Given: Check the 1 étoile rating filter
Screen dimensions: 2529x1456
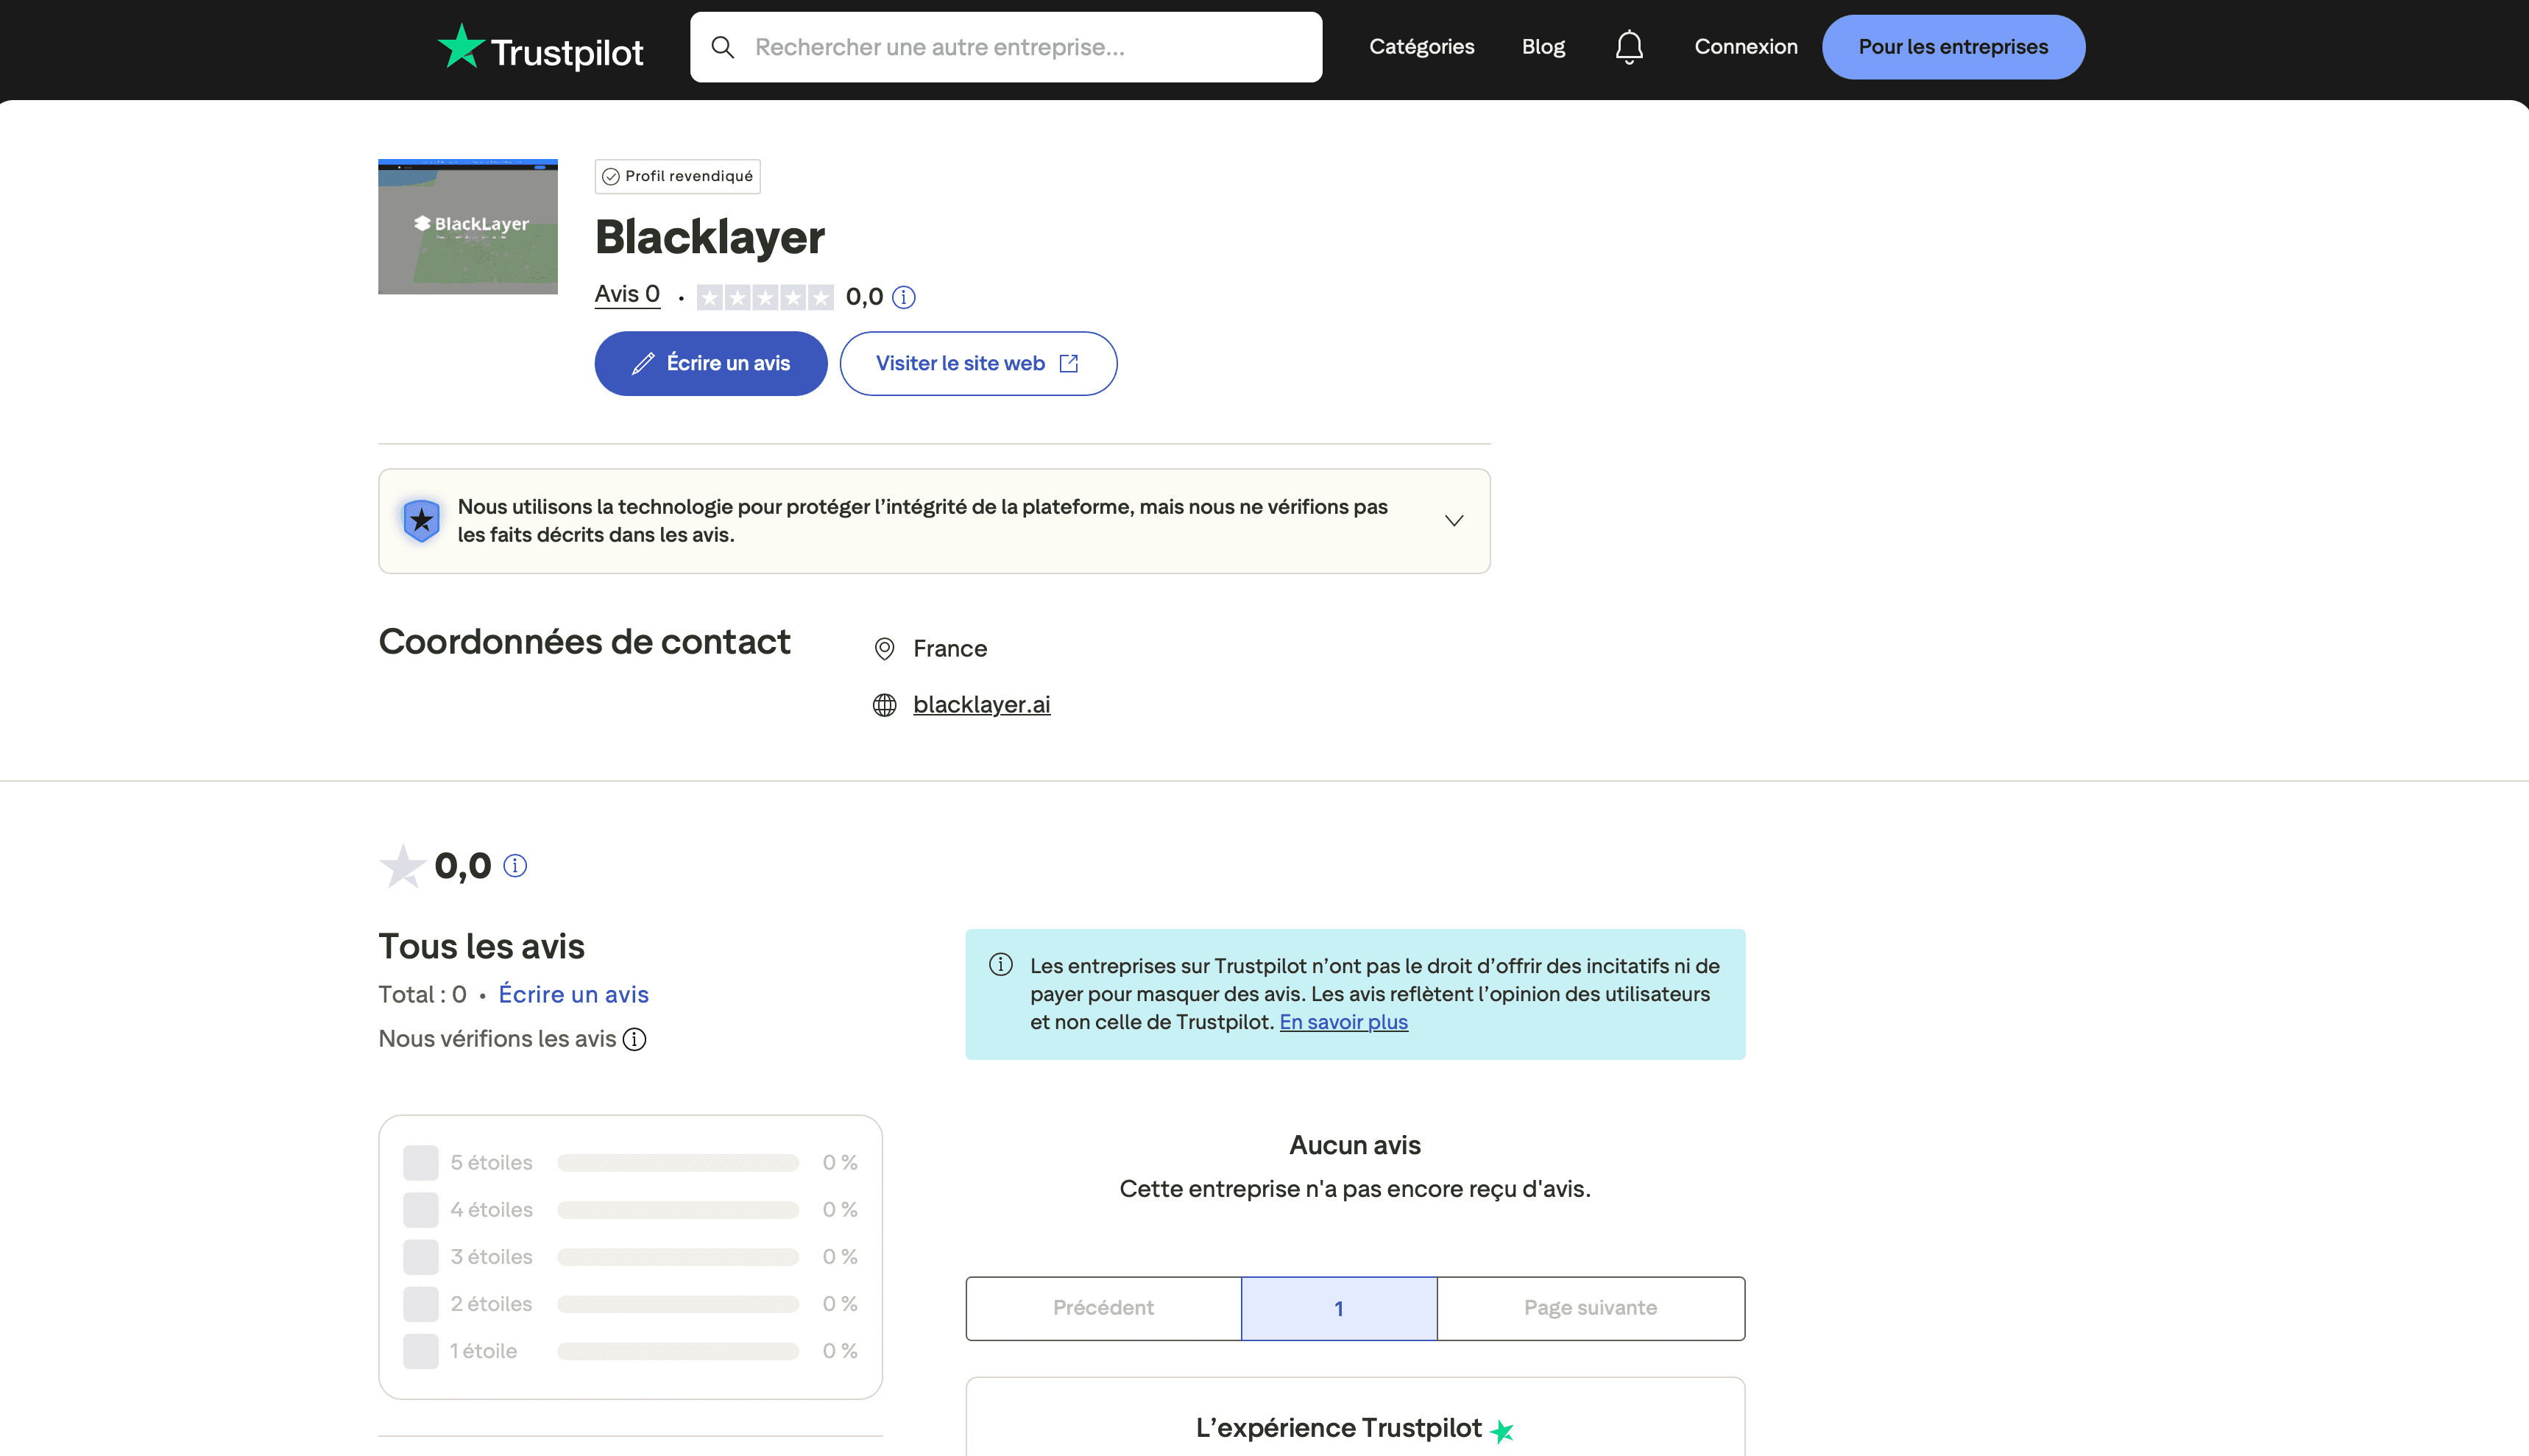Looking at the screenshot, I should 420,1350.
